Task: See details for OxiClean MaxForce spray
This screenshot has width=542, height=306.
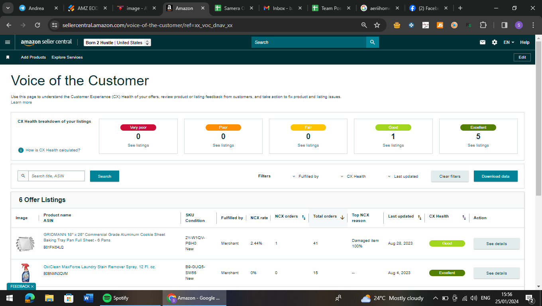Action: pos(497,273)
